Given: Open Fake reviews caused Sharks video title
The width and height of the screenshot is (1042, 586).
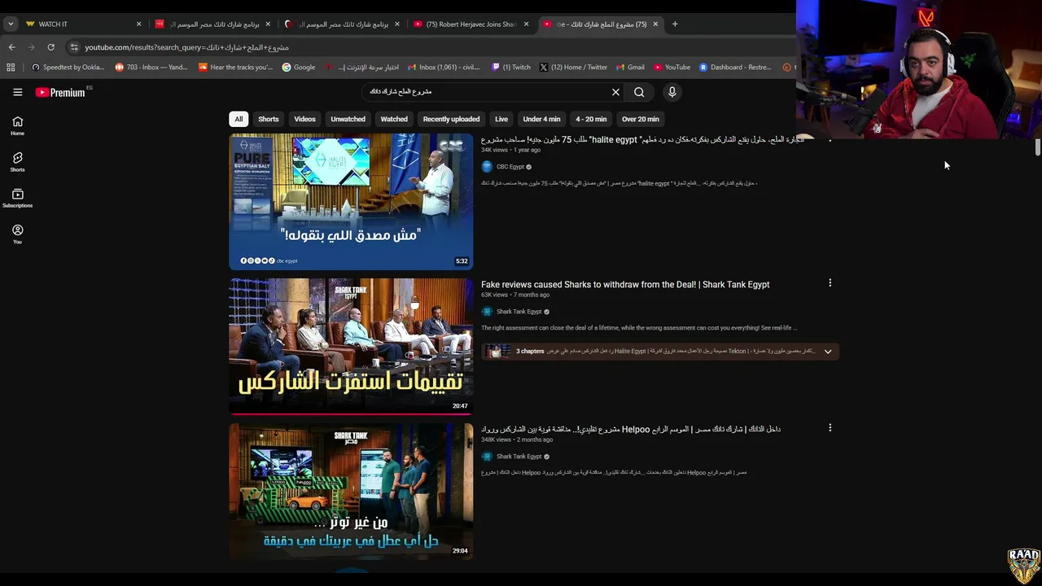Looking at the screenshot, I should point(625,285).
